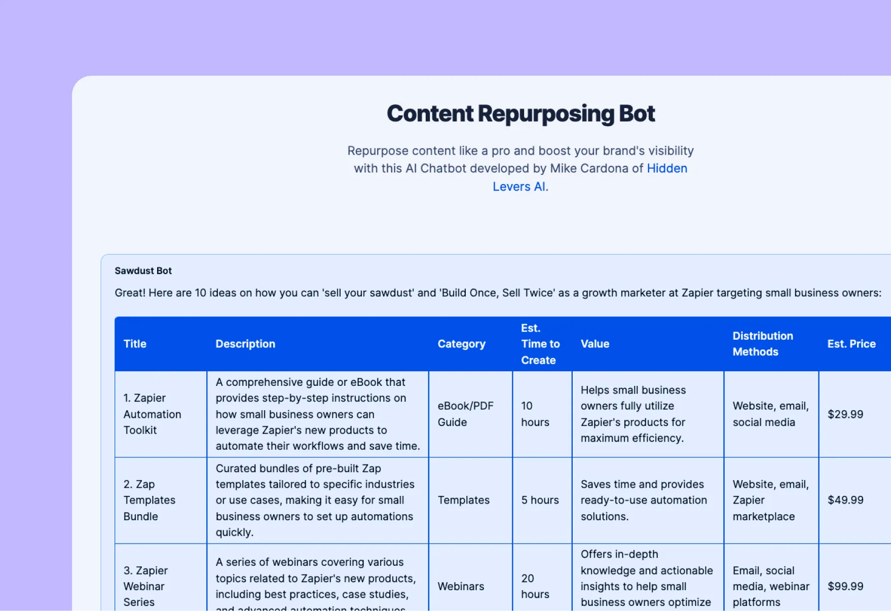Click the Webinars category cell
Image resolution: width=891 pixels, height=611 pixels.
[x=461, y=586]
